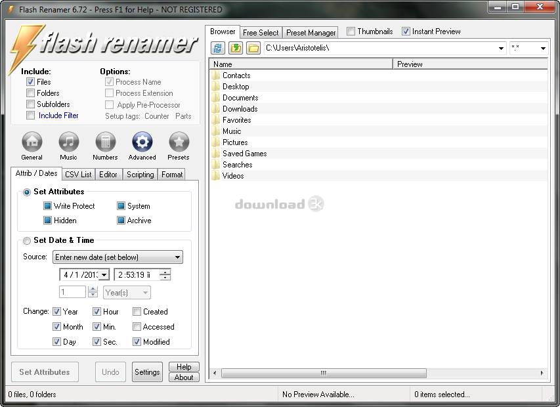
Task: Disable Instant Preview
Action: click(x=406, y=32)
